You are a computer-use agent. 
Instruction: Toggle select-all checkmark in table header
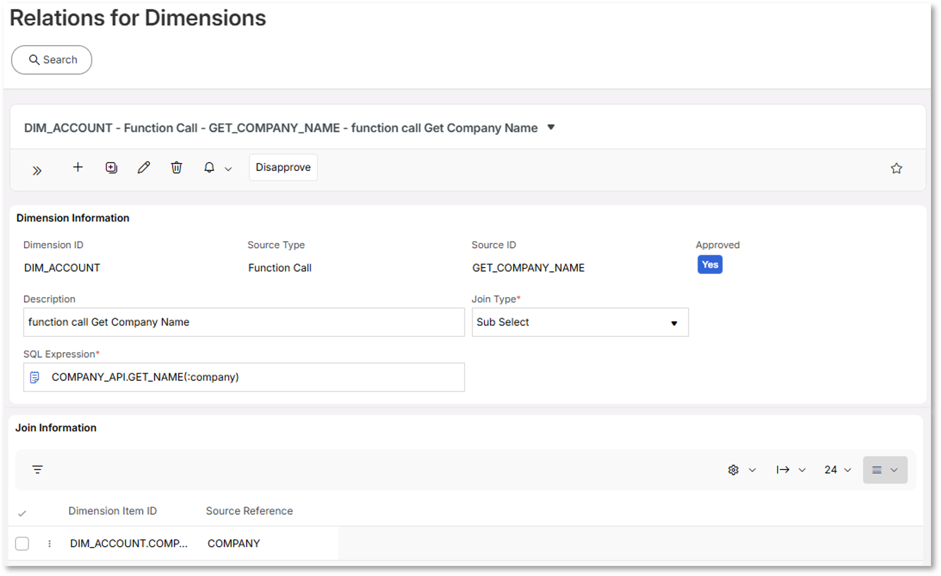[22, 513]
